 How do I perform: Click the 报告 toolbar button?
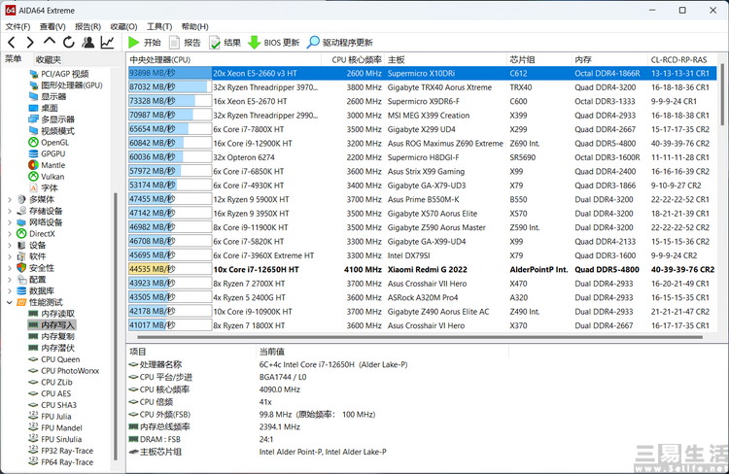pyautogui.click(x=185, y=43)
